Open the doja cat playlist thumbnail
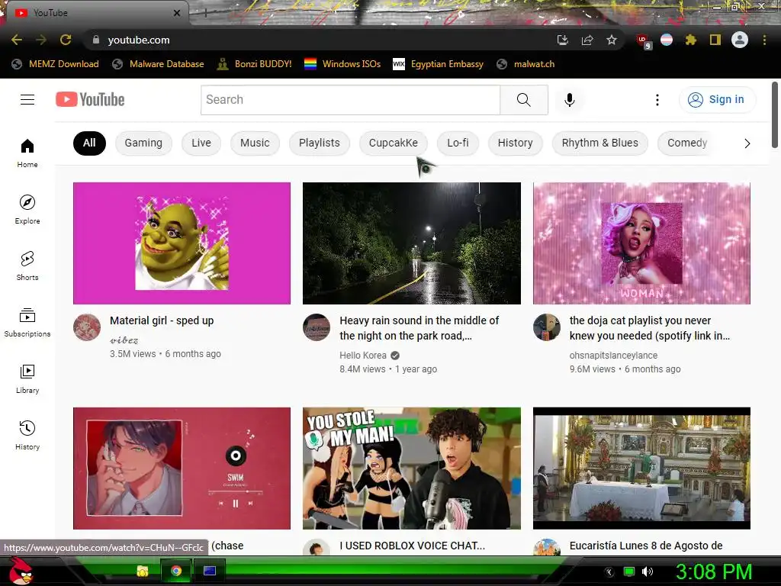 pyautogui.click(x=641, y=243)
